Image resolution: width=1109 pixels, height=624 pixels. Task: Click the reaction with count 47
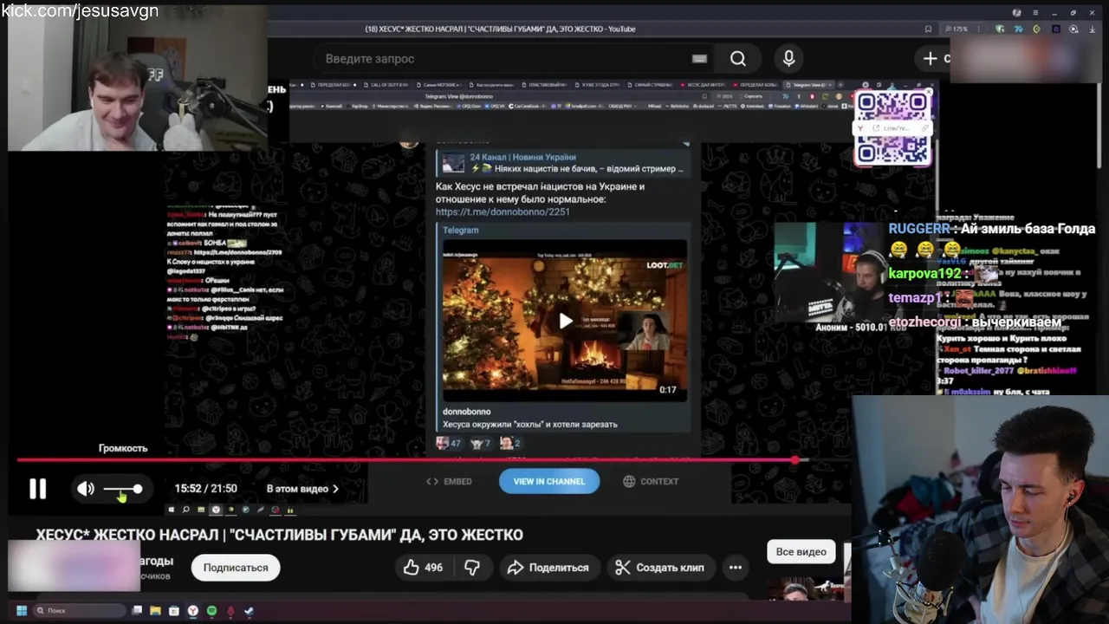(449, 443)
